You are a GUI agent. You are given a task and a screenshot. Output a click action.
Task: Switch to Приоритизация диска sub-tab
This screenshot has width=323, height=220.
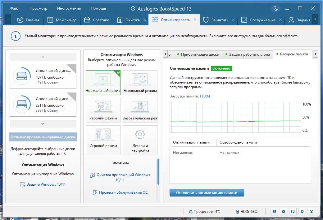(x=198, y=54)
